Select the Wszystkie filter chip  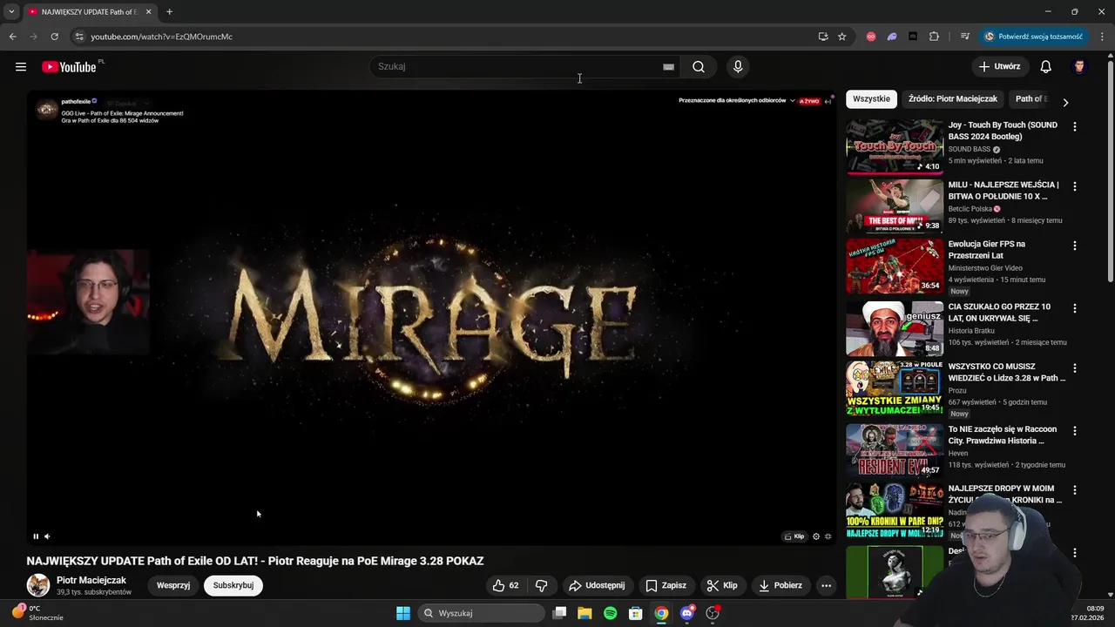point(871,99)
